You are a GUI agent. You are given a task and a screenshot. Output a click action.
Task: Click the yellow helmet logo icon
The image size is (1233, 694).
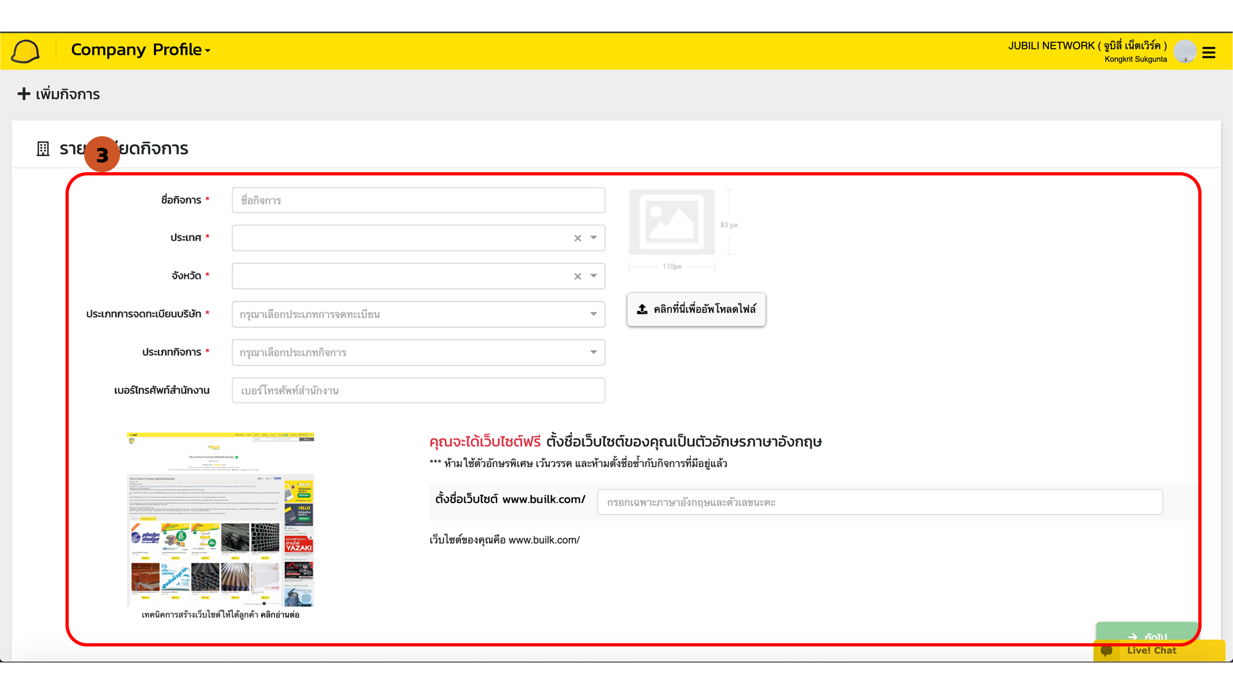click(26, 51)
